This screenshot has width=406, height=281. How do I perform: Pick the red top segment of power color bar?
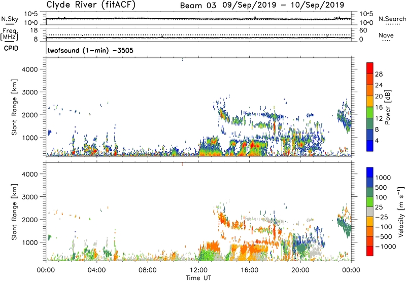(x=370, y=68)
